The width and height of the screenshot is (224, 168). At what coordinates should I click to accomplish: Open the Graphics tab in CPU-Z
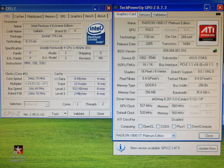76,16
